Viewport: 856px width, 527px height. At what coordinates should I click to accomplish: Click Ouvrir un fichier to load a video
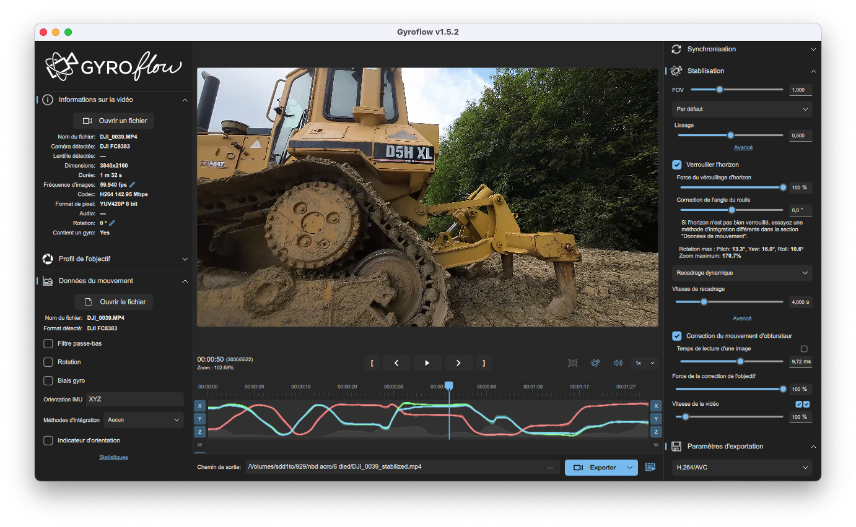114,121
